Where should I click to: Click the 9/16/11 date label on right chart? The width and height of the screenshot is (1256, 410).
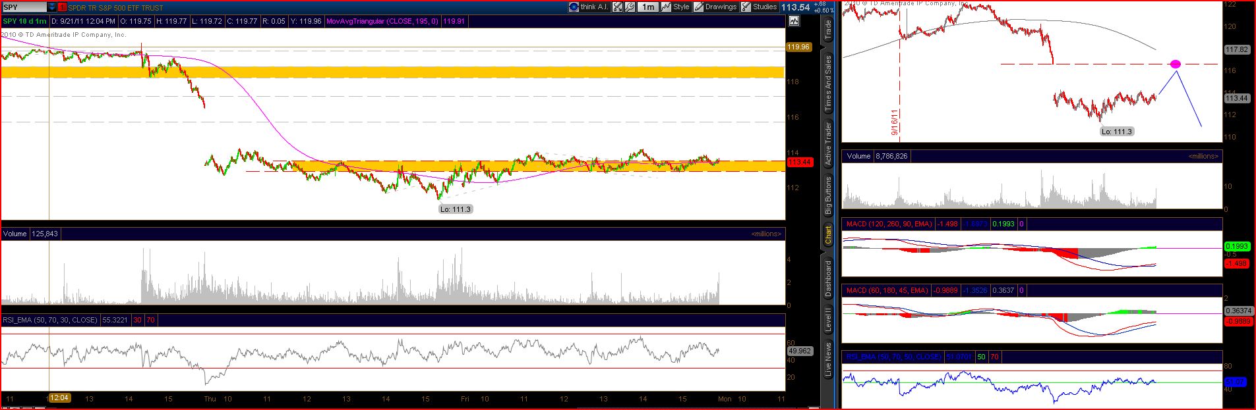pos(895,122)
